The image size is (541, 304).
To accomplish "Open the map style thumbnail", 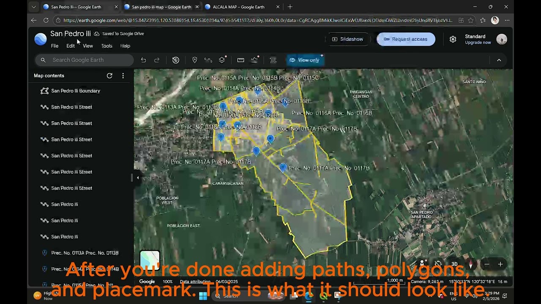I will point(150,260).
